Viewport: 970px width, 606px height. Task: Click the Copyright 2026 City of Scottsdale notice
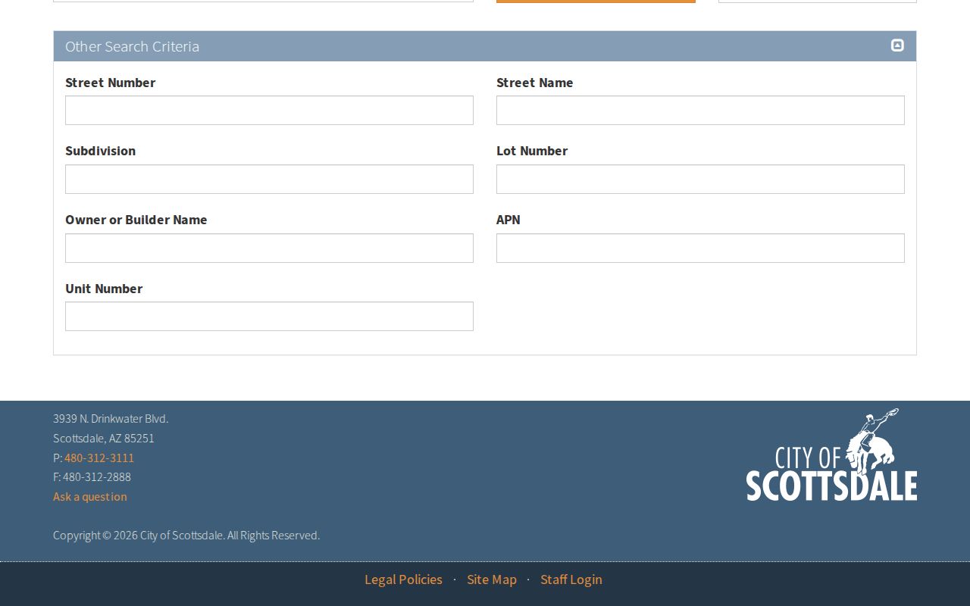click(186, 536)
